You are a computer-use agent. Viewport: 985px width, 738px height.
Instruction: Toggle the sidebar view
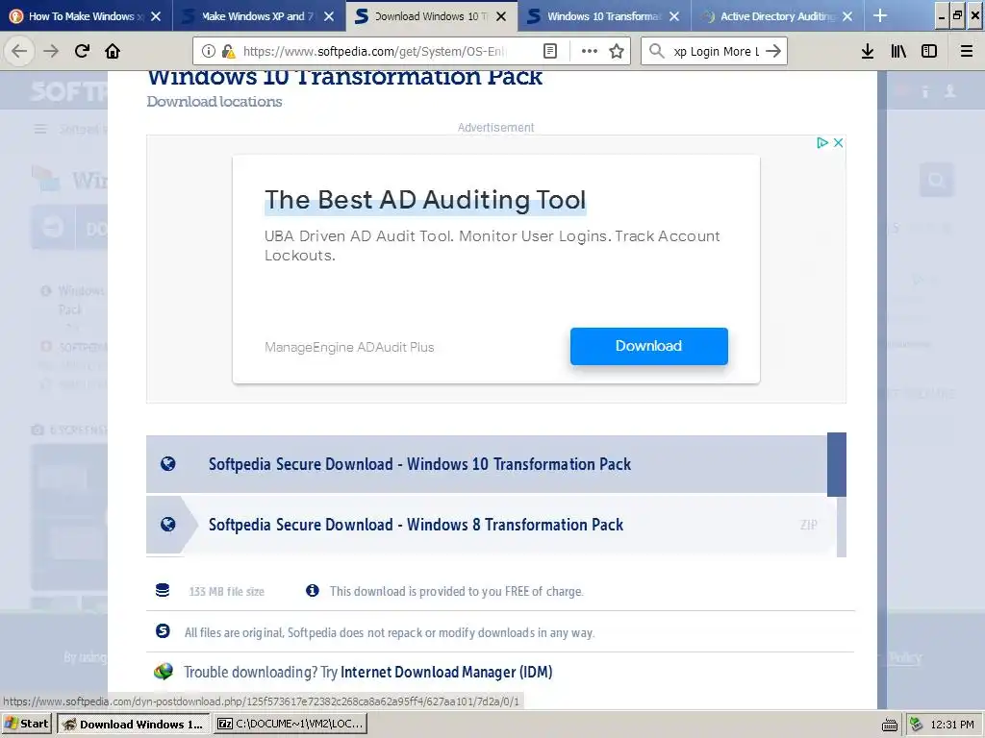point(929,51)
